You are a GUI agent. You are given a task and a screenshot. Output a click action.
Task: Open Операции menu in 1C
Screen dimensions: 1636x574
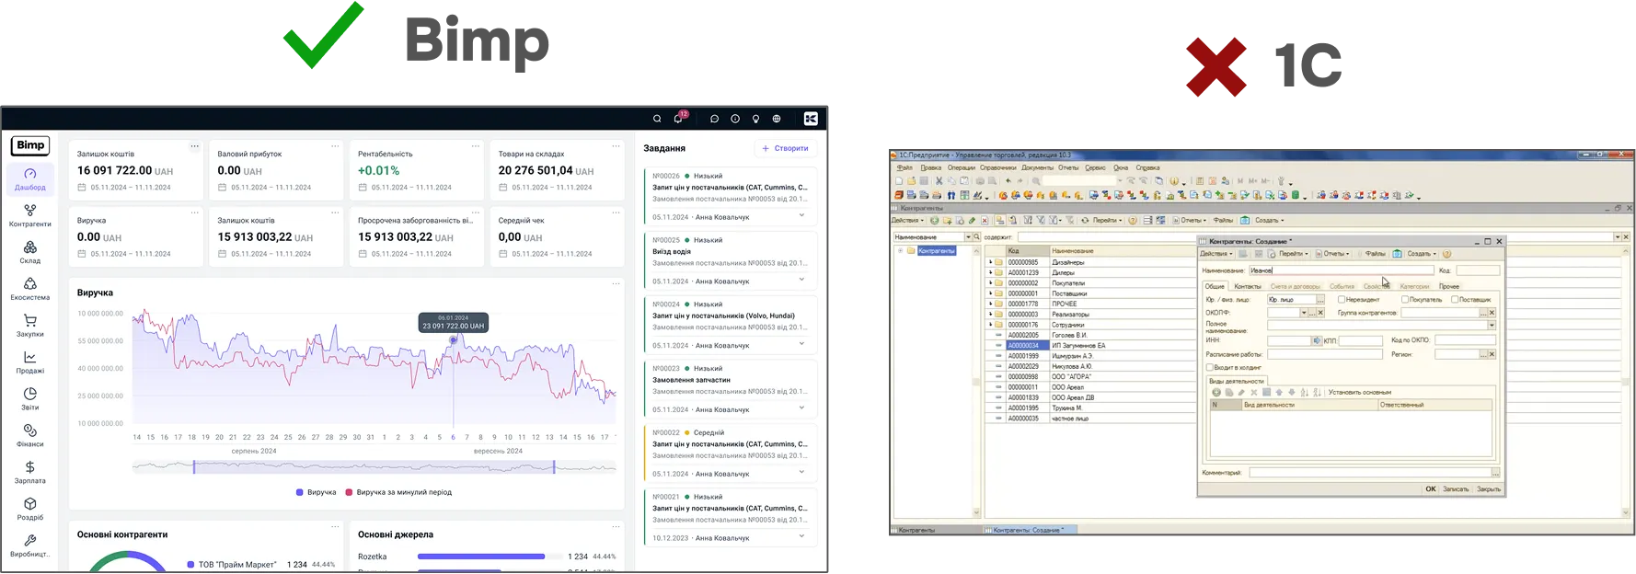[962, 167]
